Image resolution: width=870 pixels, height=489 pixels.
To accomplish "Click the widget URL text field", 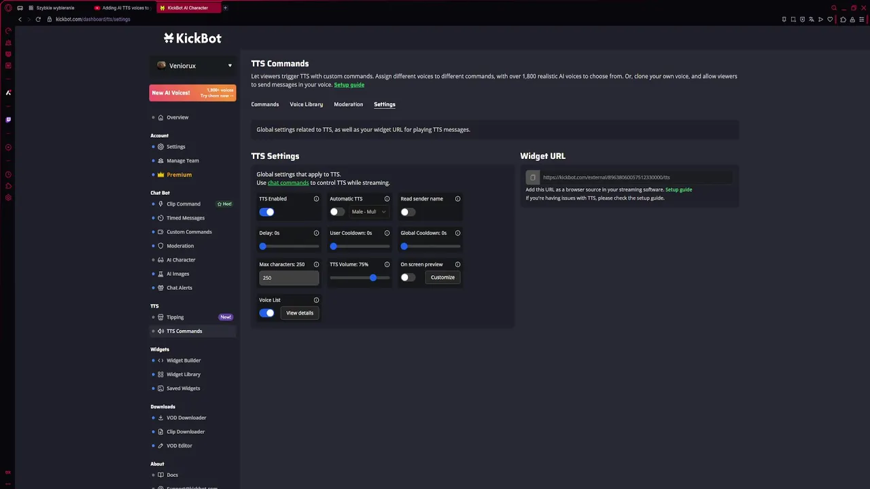I will point(636,177).
